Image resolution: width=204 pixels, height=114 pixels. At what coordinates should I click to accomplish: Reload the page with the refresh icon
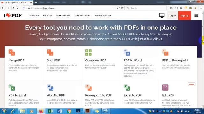point(13,8)
